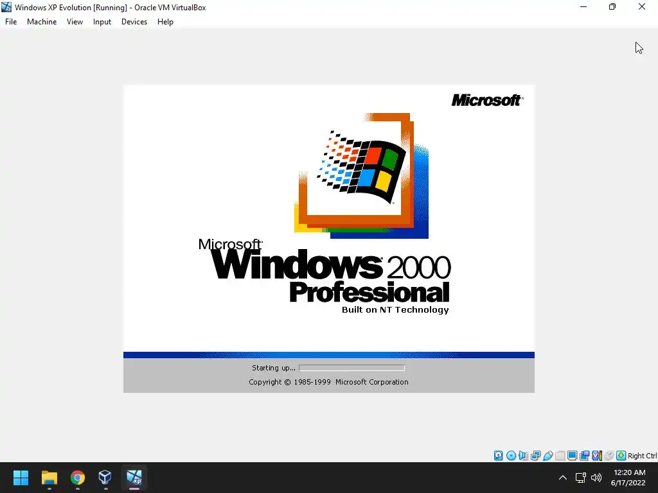Open the File menu
Image resolution: width=658 pixels, height=493 pixels.
tap(11, 22)
